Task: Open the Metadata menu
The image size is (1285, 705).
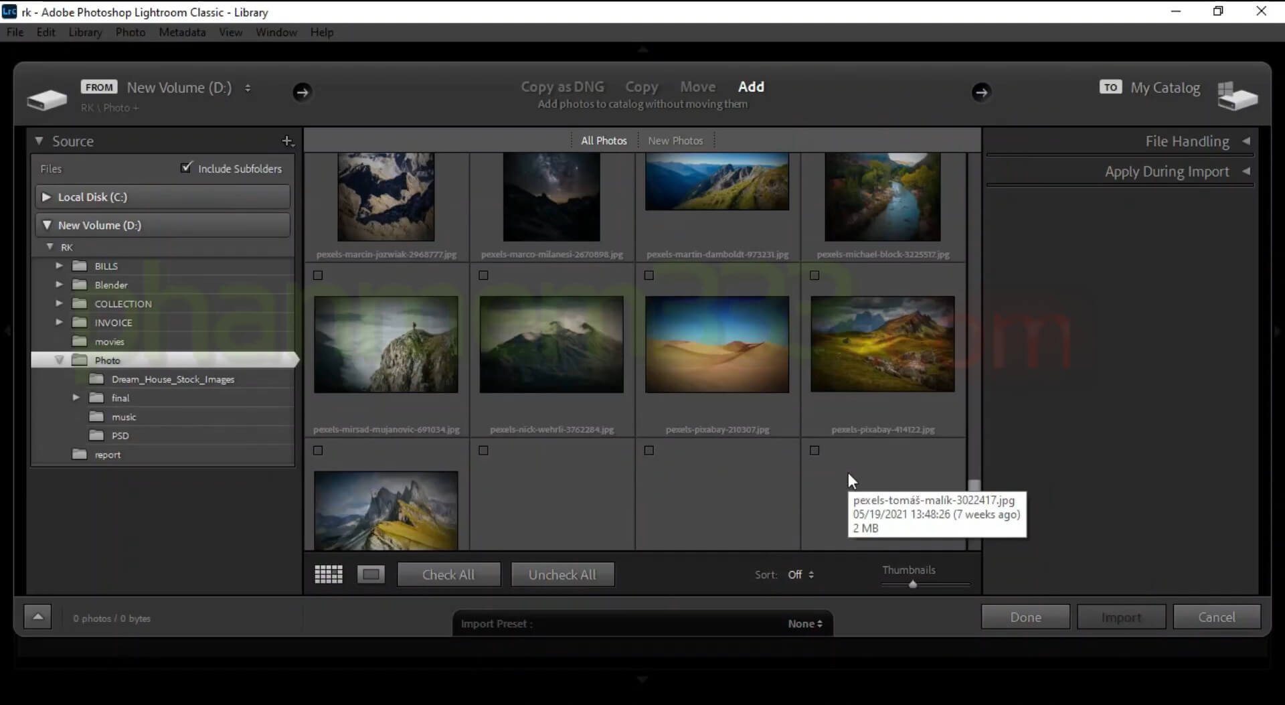Action: tap(182, 32)
